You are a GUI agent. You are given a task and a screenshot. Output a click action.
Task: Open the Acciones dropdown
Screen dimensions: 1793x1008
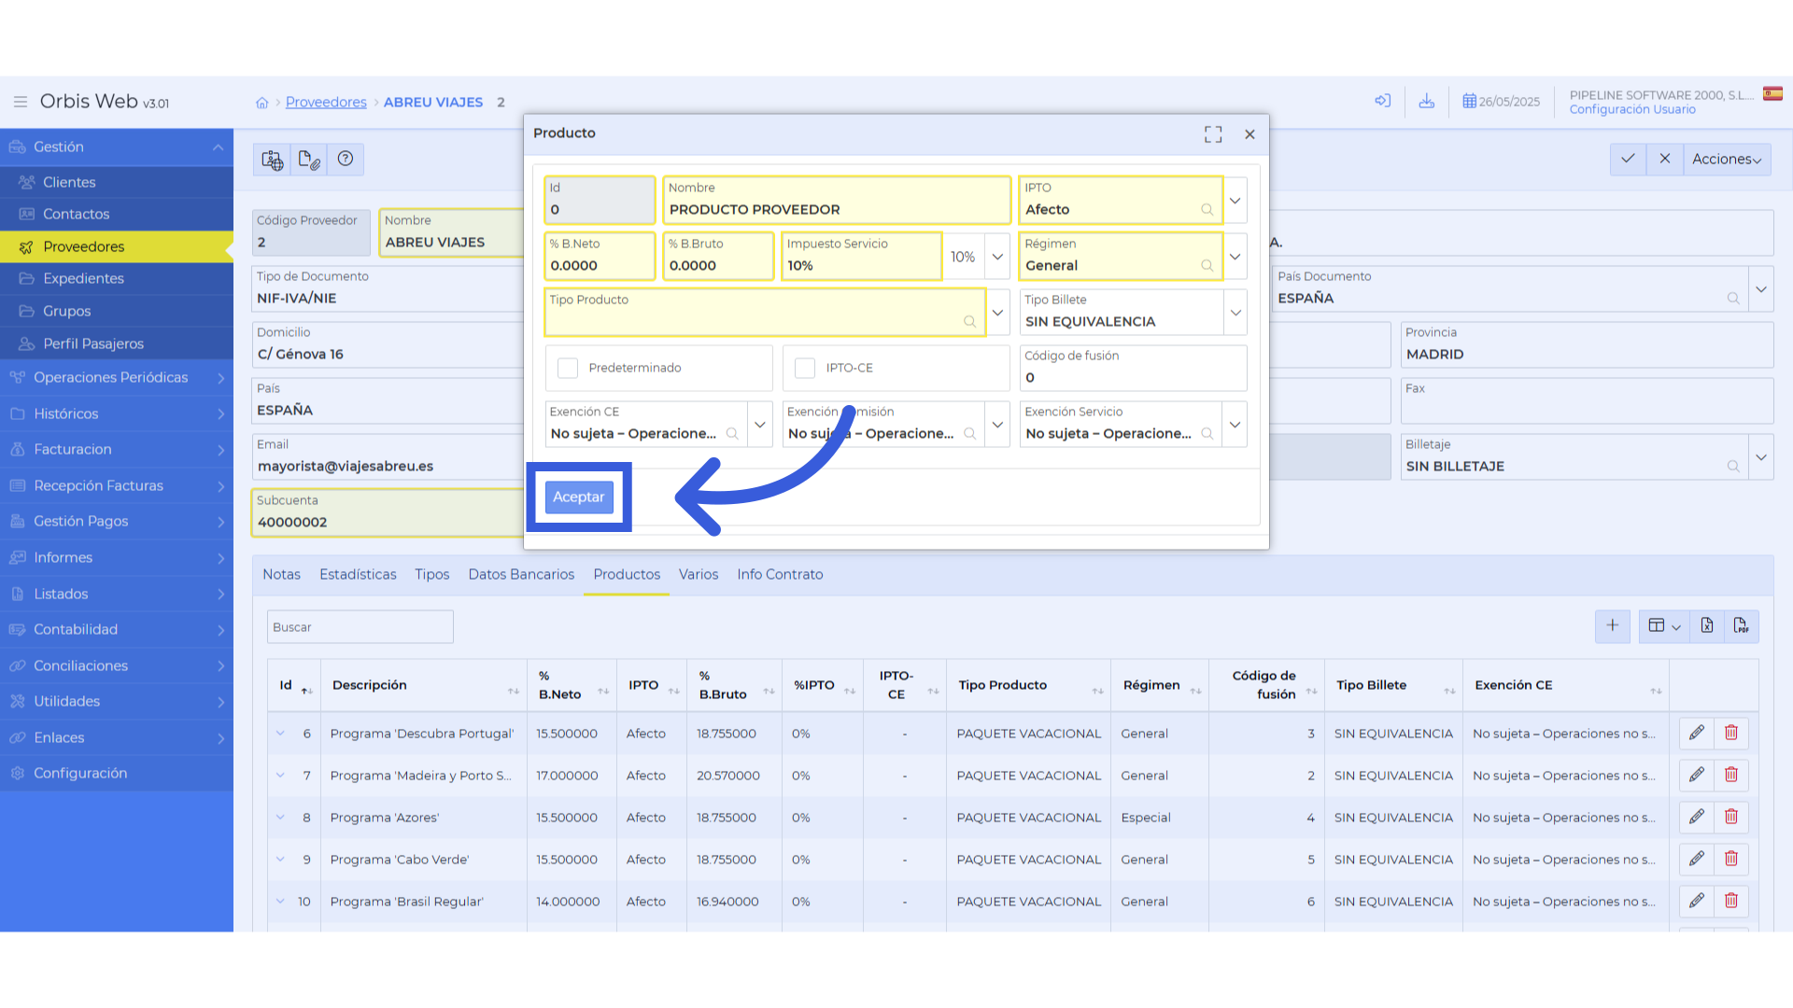(1727, 159)
